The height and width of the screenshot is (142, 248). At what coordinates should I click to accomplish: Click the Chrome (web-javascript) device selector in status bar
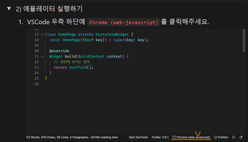pyautogui.click(x=191, y=137)
